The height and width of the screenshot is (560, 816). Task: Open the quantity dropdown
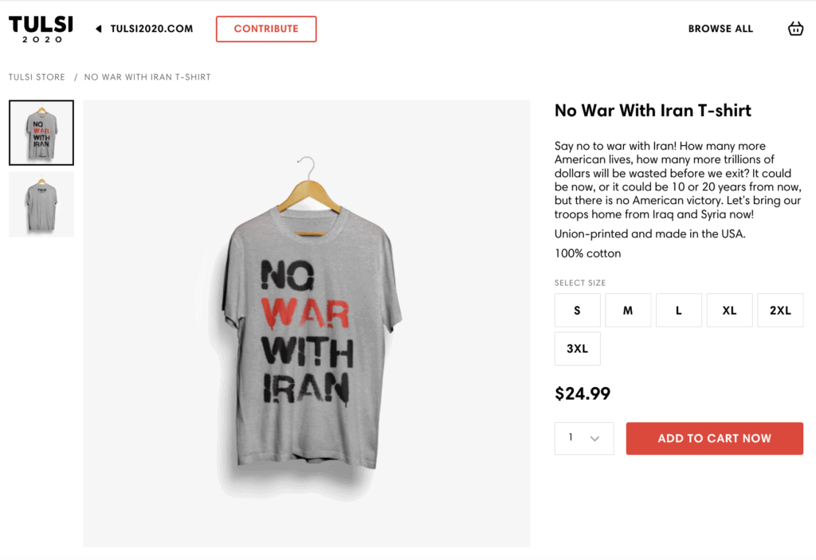583,438
